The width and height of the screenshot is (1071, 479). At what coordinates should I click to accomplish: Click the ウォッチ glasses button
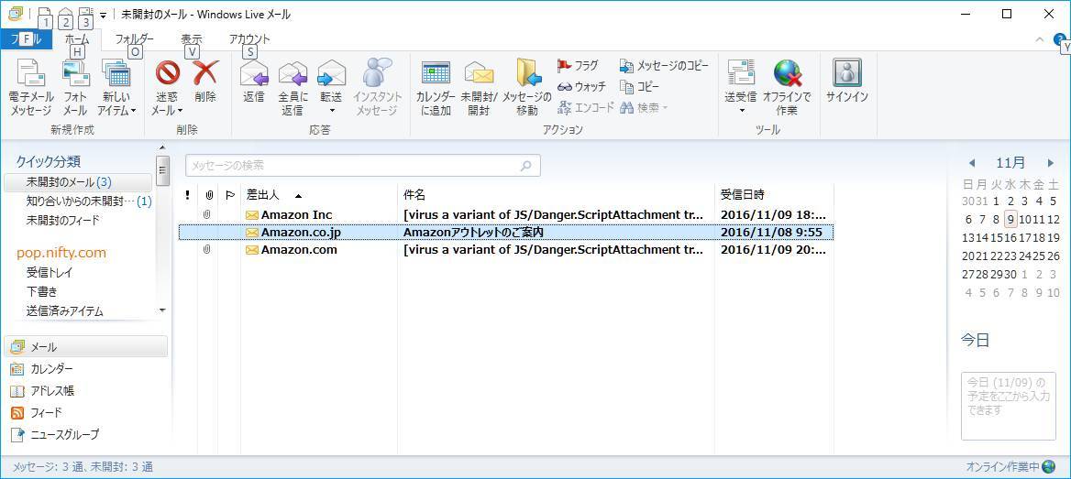pos(581,87)
